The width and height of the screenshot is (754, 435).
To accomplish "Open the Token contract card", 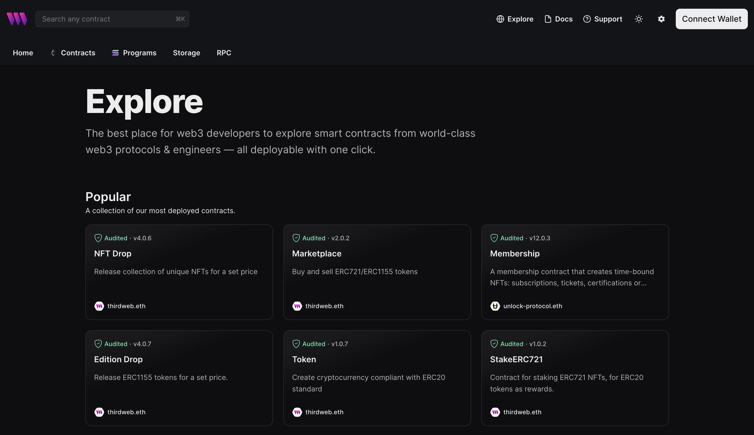I will pyautogui.click(x=377, y=378).
